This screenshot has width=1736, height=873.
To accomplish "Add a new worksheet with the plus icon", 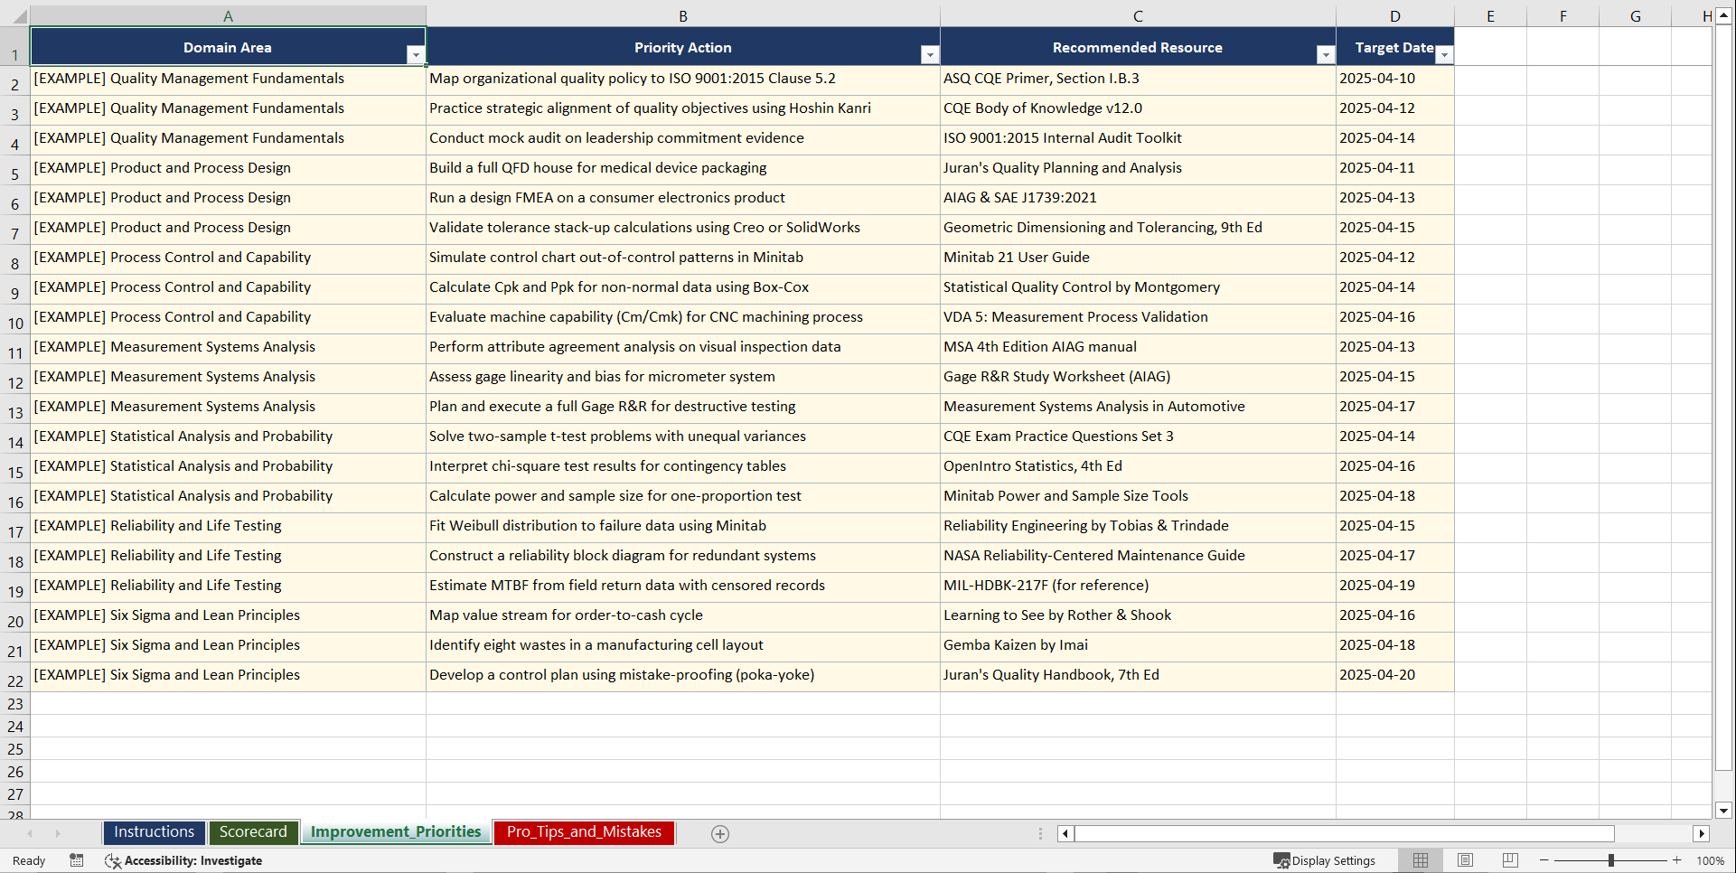I will 720,833.
